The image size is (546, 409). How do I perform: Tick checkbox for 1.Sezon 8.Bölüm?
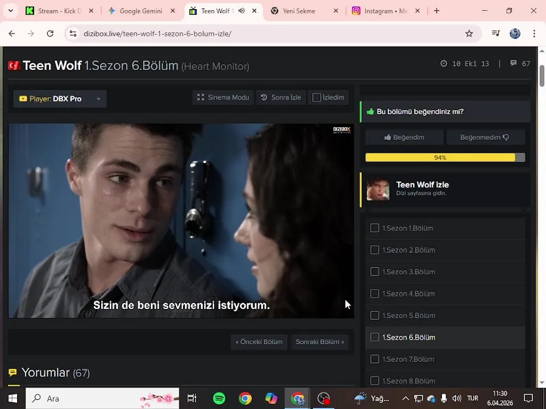click(x=375, y=381)
